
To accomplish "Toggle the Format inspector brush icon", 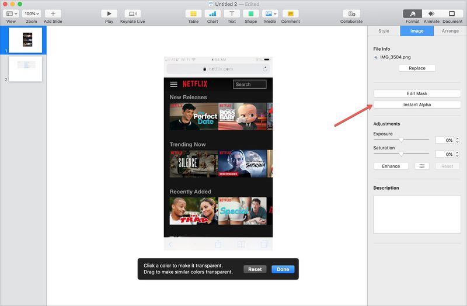I will 413,13.
